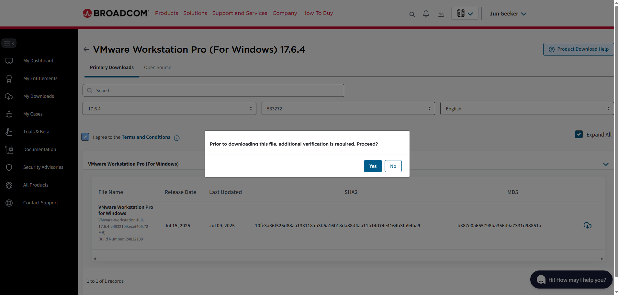
Task: Go to My Entitlements
Action: coord(40,78)
